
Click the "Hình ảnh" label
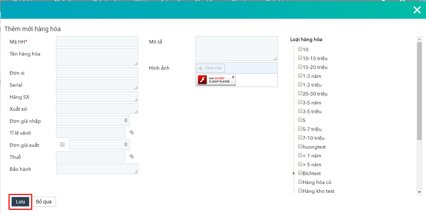[159, 68]
